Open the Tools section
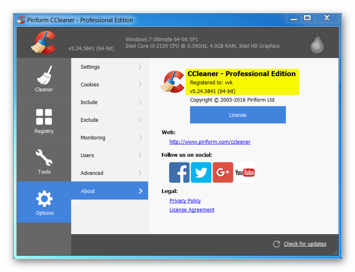The width and height of the screenshot is (355, 272). (44, 161)
